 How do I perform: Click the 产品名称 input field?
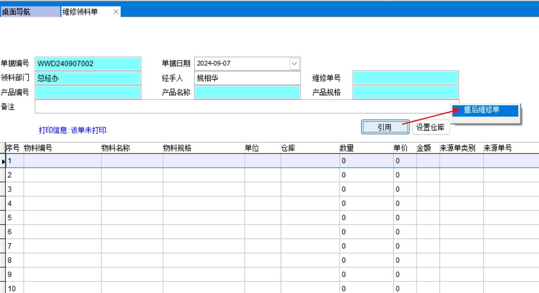247,92
